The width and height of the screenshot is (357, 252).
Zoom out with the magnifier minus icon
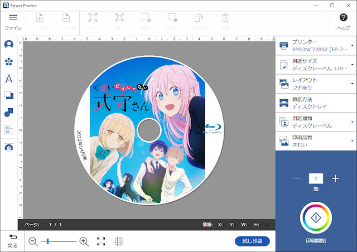pos(33,241)
